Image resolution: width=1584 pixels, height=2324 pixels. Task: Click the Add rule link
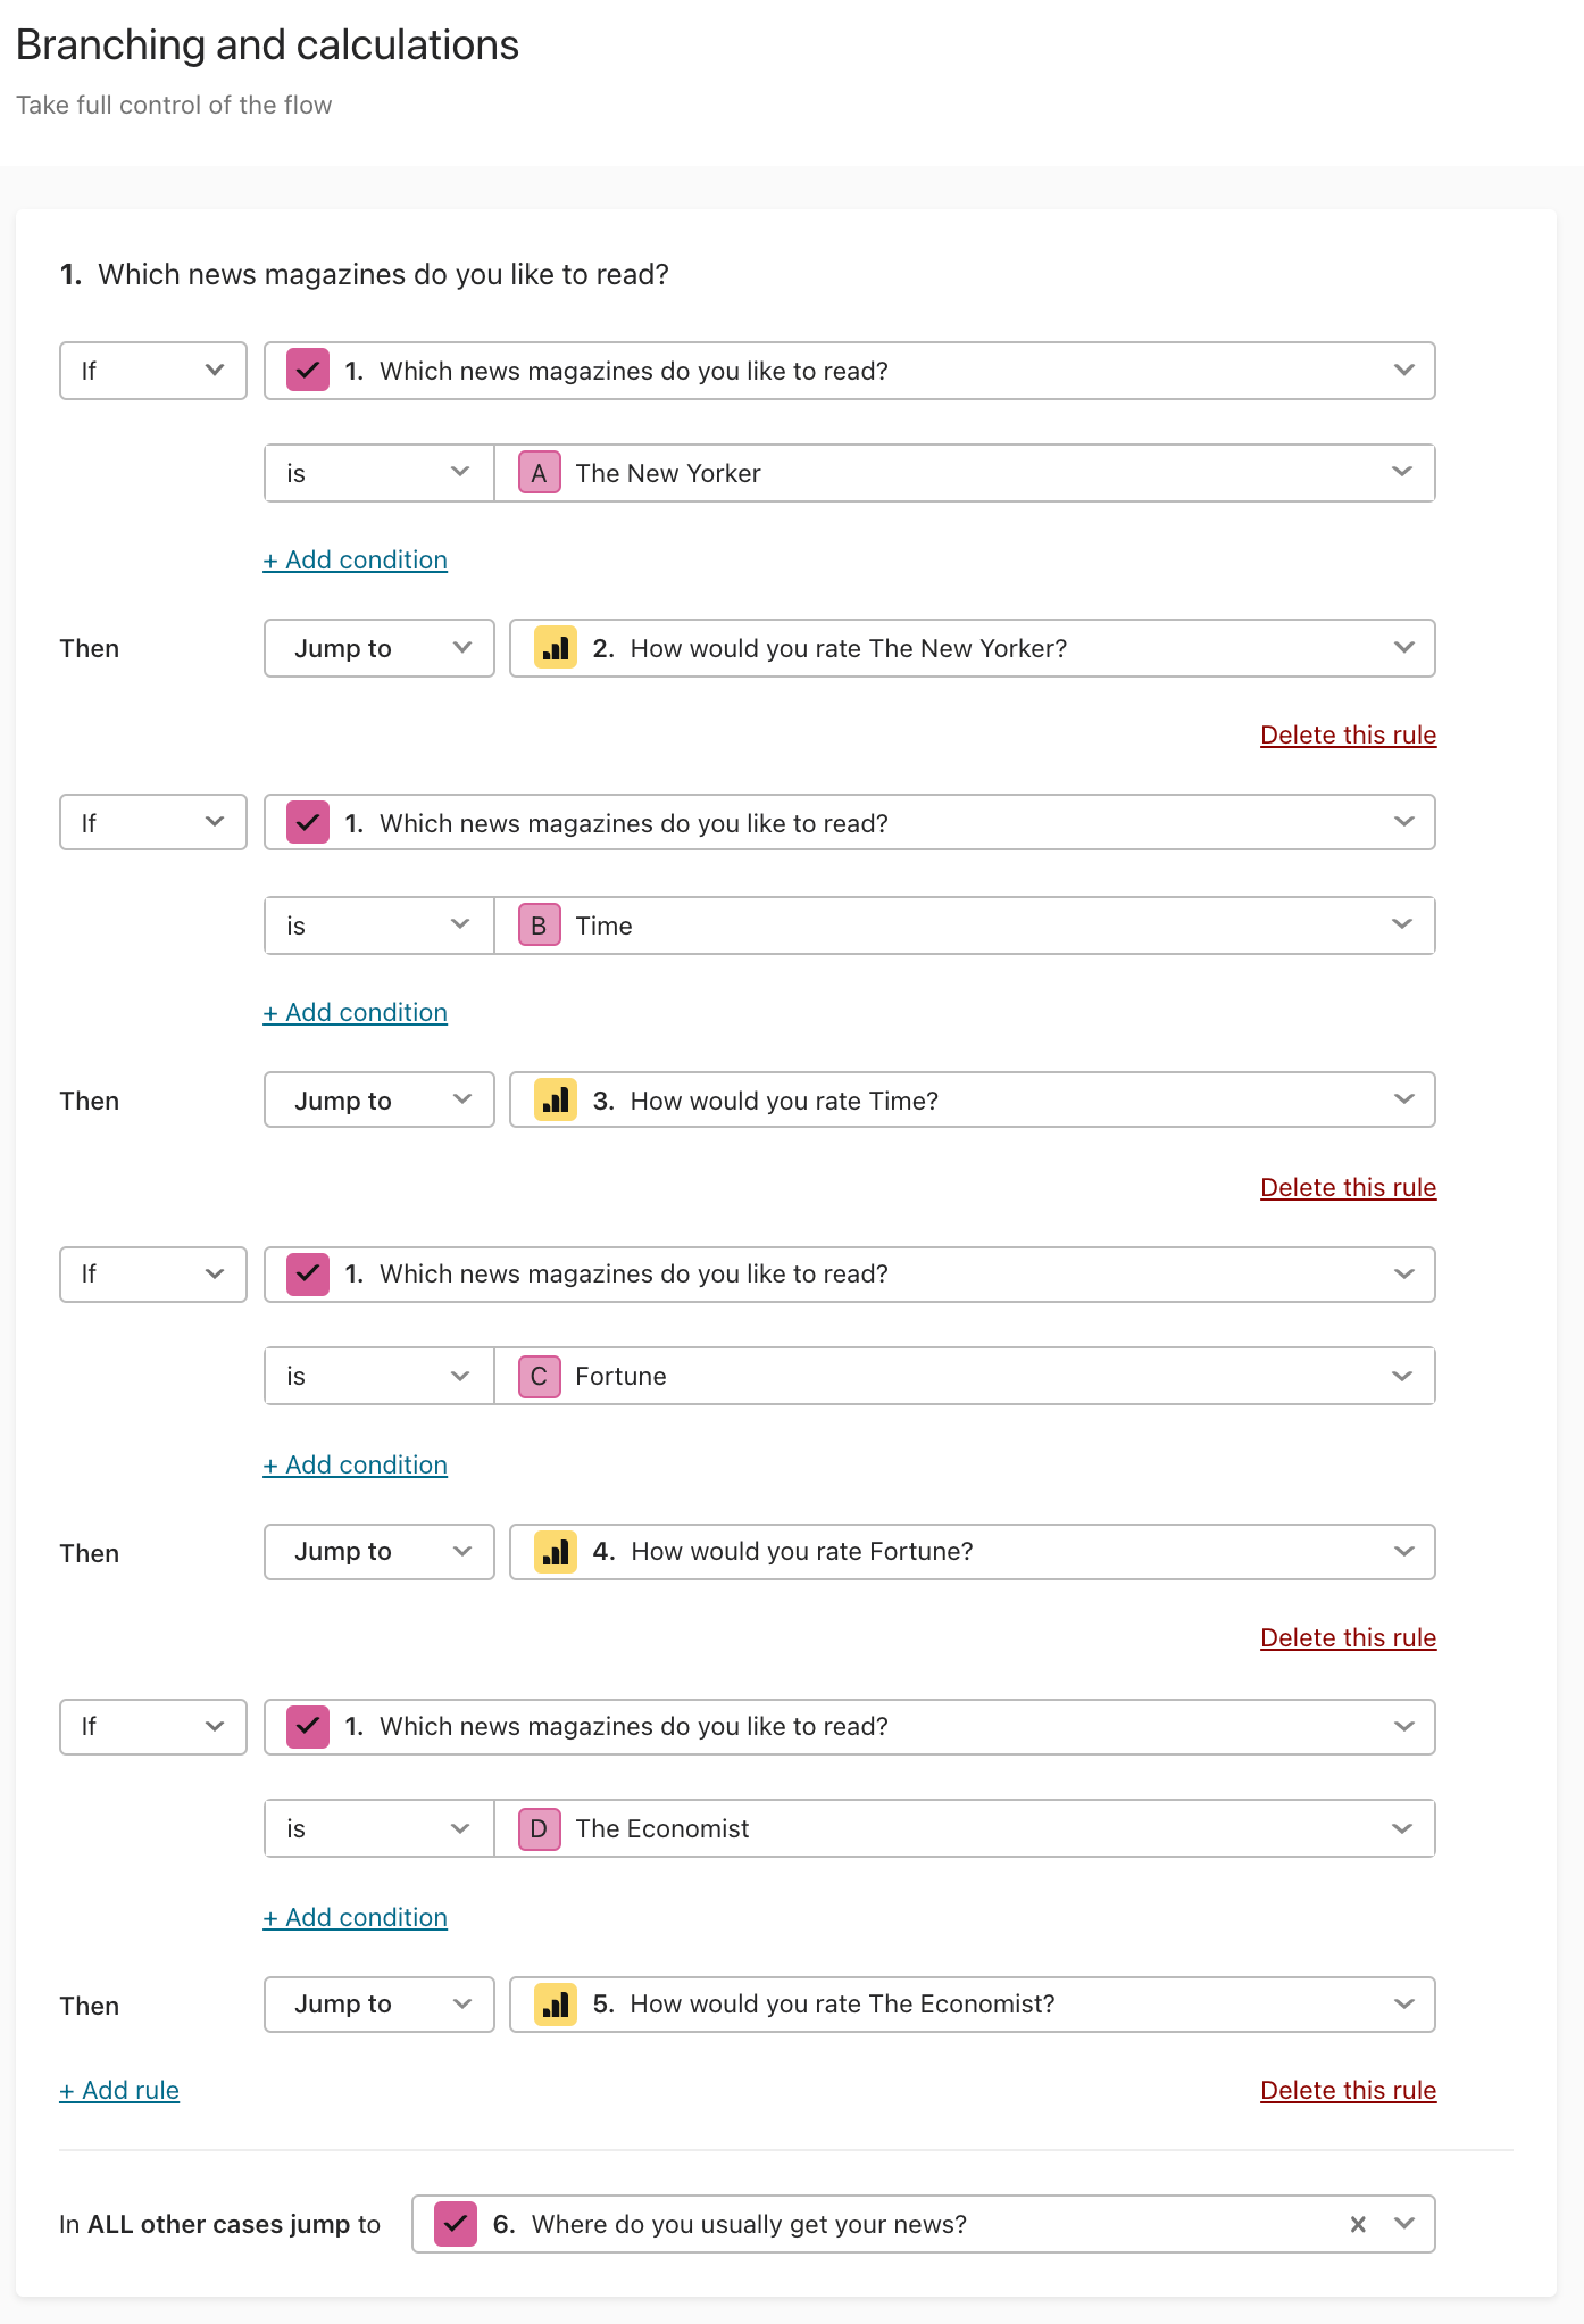(x=119, y=2089)
